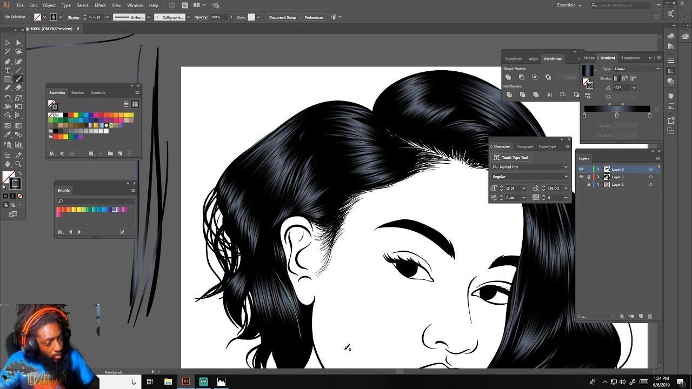Select the Paintbrush tool
Screen dimensions: 692x389
[x=18, y=79]
